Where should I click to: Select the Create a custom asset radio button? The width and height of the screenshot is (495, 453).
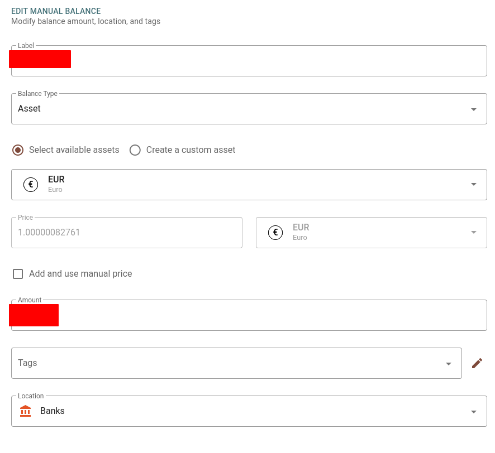[135, 150]
